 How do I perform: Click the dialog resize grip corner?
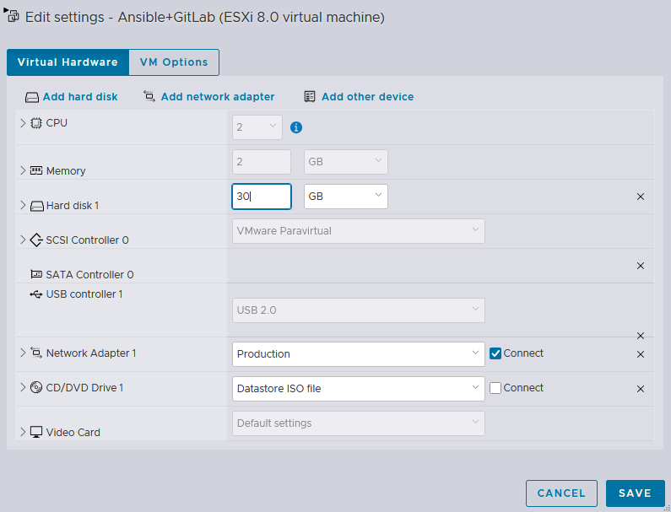(x=667, y=508)
